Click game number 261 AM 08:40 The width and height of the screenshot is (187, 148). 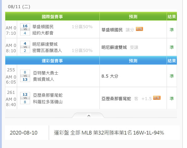[11, 98]
